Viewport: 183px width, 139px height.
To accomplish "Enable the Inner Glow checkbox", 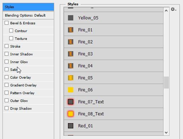I will coord(6,62).
